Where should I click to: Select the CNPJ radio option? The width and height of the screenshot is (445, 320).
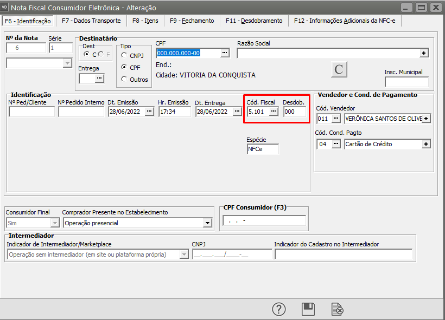[x=124, y=55]
